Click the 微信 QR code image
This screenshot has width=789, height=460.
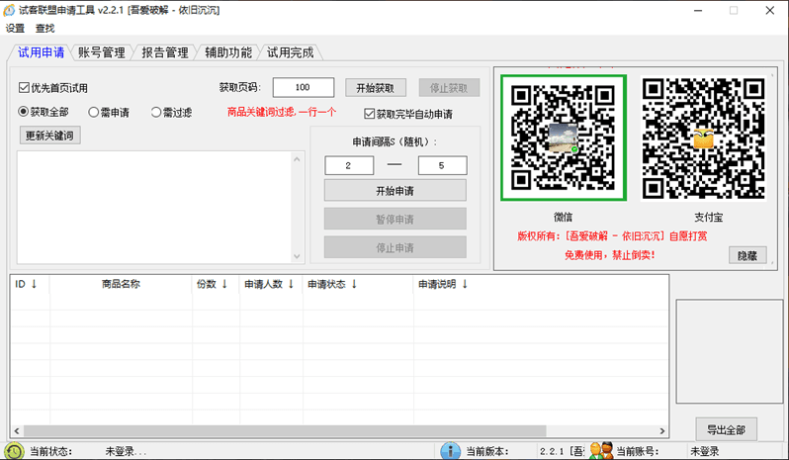click(564, 138)
